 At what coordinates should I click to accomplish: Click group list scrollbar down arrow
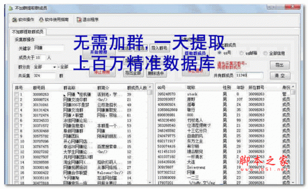click(x=150, y=182)
